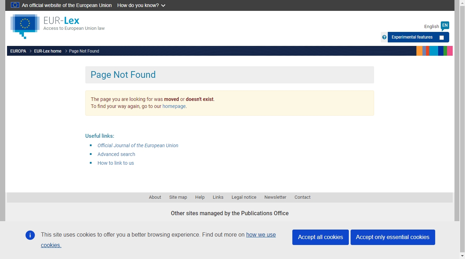Screen dimensions: 465x259
Task: Go to Advanced search link
Action: (116, 154)
